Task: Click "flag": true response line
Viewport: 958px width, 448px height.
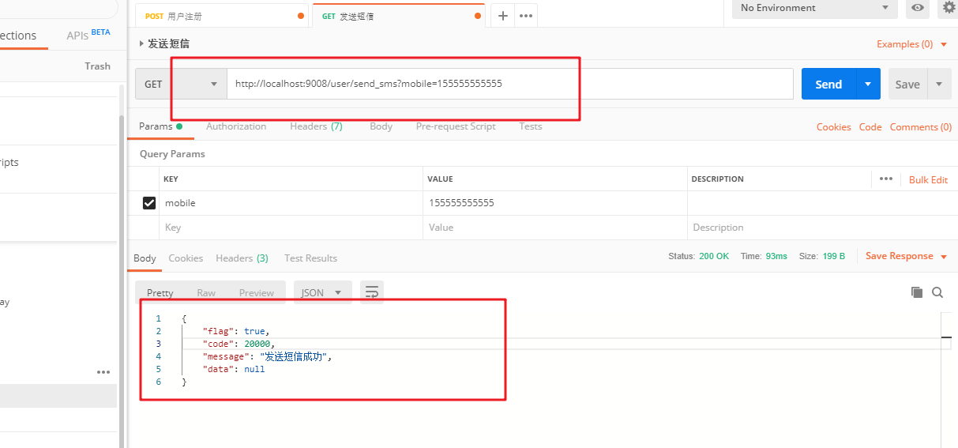Action: 236,331
